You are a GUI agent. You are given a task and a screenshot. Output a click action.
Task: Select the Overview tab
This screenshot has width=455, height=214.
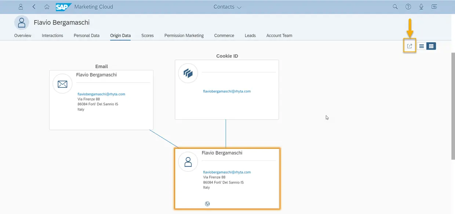coord(23,36)
